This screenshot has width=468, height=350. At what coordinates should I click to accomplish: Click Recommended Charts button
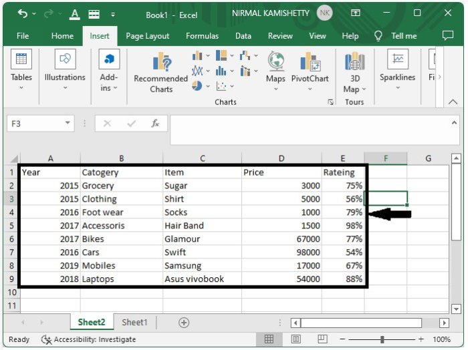(x=161, y=72)
